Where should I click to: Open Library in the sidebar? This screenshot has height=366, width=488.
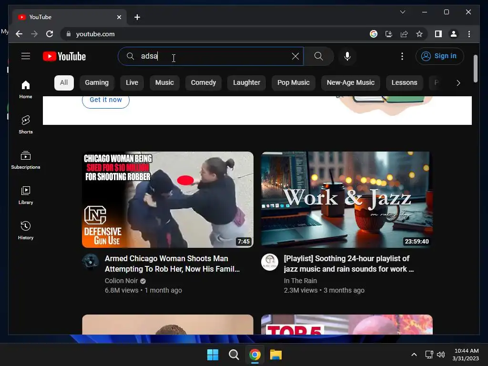tap(26, 195)
